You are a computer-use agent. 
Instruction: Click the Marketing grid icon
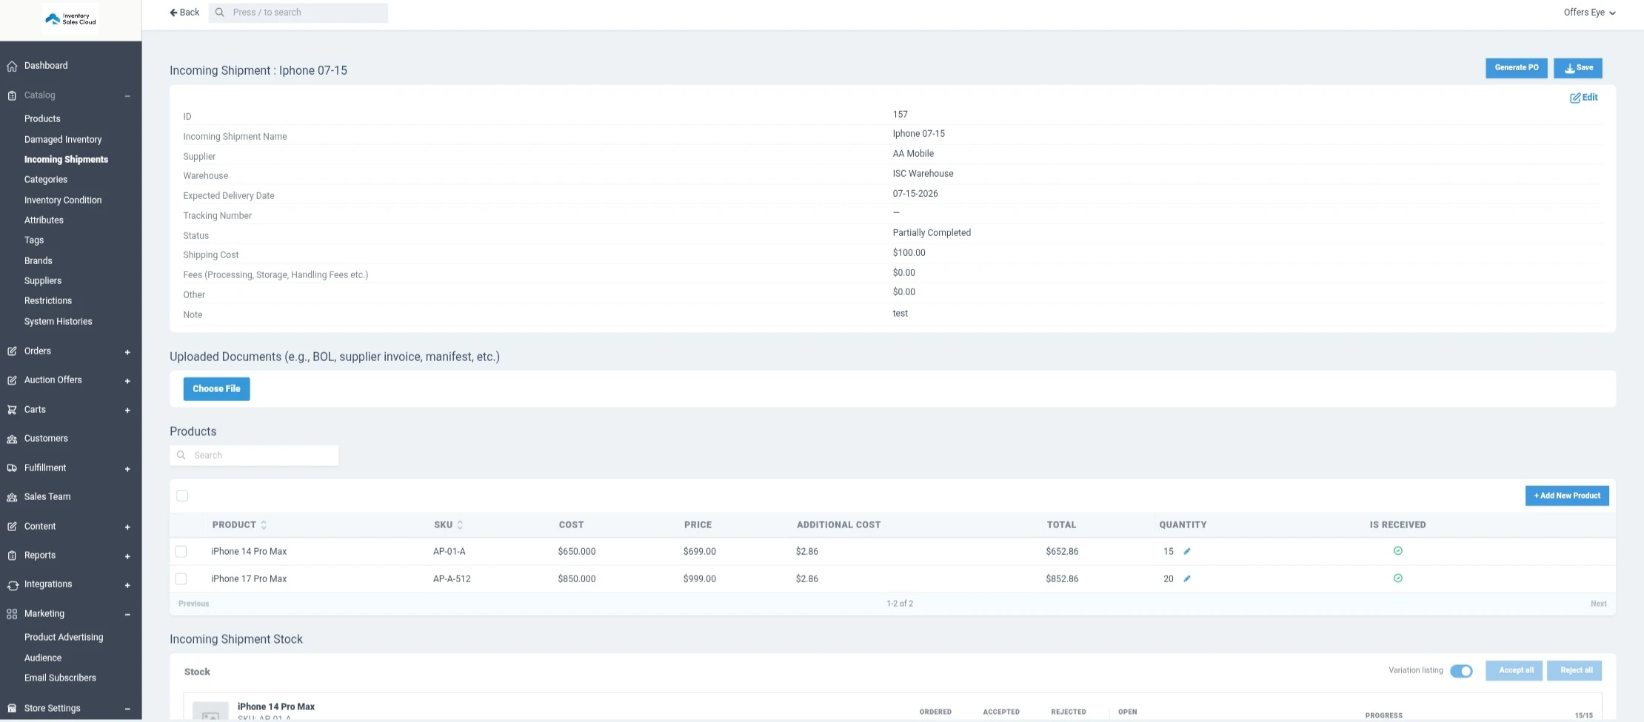coord(12,614)
